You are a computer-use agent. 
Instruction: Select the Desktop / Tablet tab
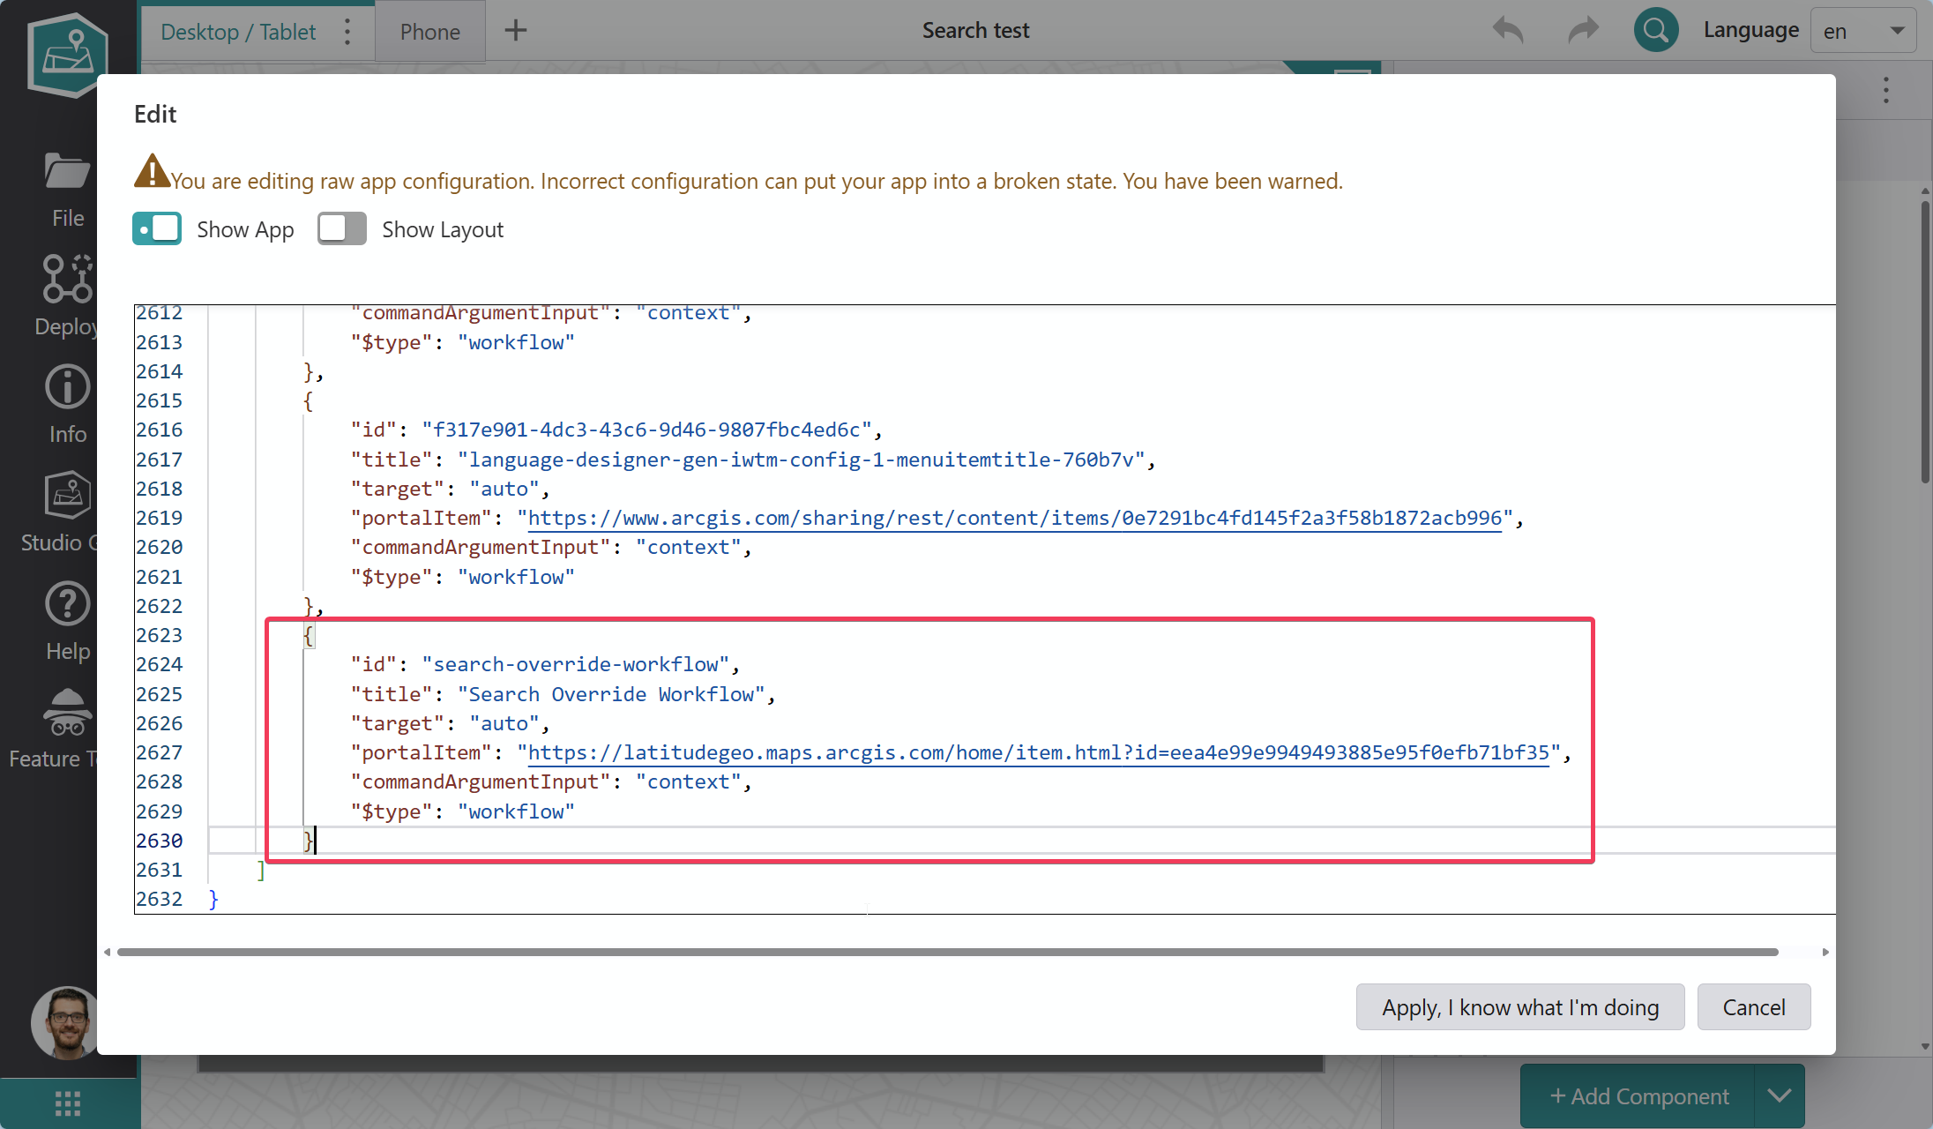point(238,32)
